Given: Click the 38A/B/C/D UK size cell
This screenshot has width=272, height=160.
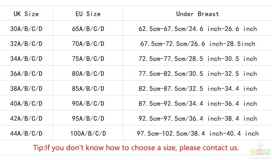Looking at the screenshot, I should (26, 88).
